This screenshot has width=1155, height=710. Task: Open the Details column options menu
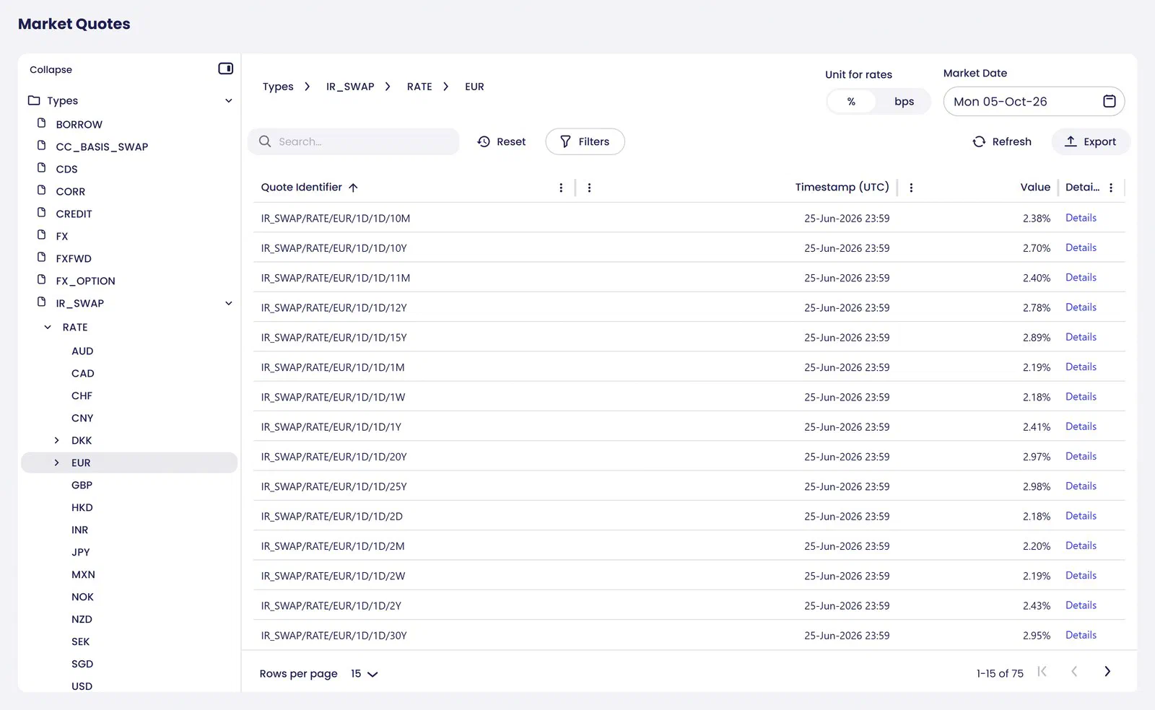1111,188
